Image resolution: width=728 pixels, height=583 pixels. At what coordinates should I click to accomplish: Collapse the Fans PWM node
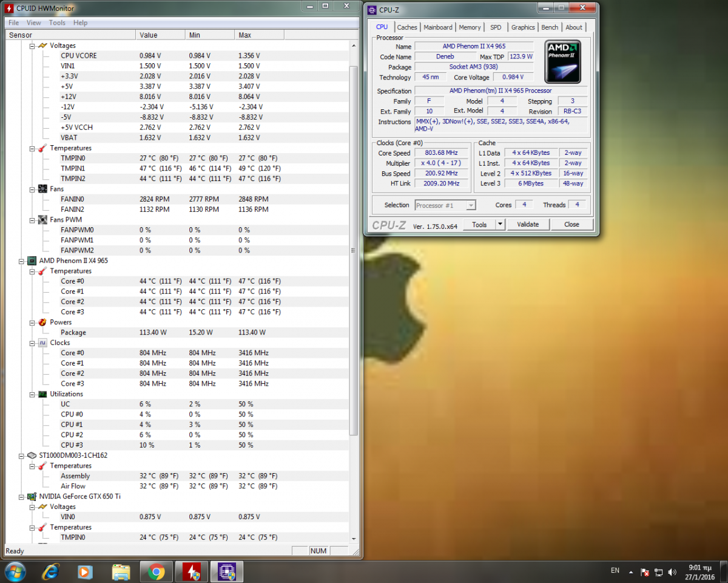32,219
